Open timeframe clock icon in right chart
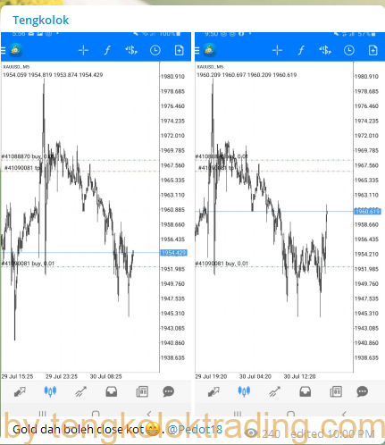Screen dimensions: 385x445 (x=349, y=50)
